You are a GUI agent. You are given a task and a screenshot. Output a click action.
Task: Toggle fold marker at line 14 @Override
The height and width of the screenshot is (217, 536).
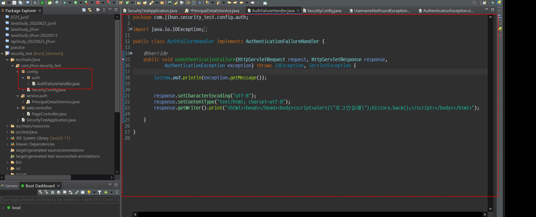[x=131, y=53]
